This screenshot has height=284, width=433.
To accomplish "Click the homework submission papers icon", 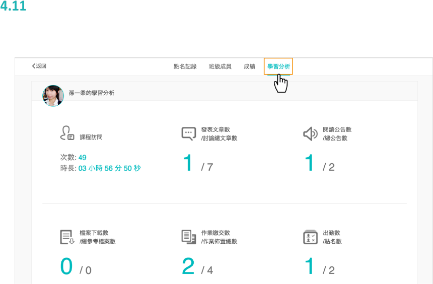I will click(188, 237).
